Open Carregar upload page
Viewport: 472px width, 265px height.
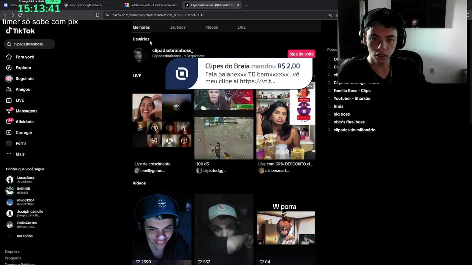click(24, 132)
